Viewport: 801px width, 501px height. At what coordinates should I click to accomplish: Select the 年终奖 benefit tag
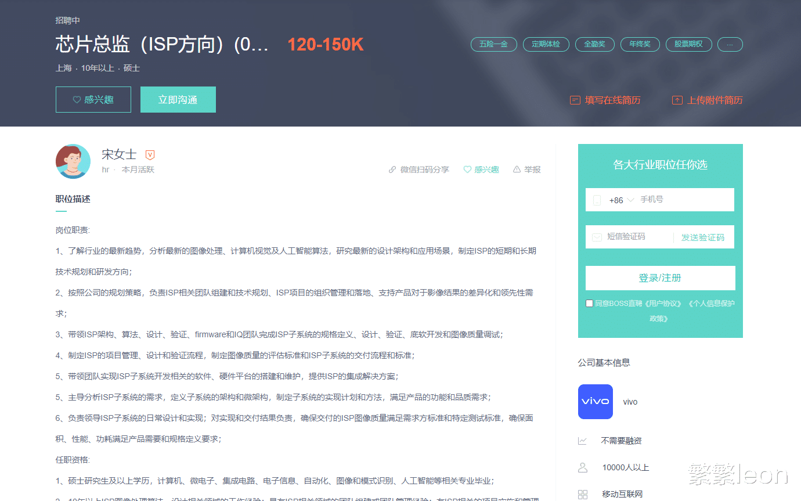coord(640,44)
